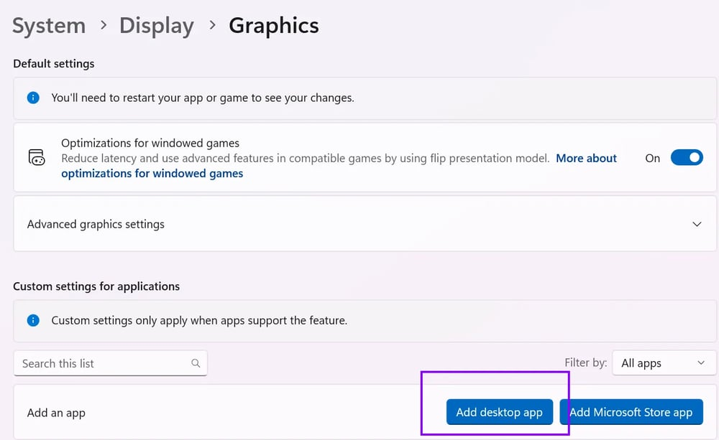Click the Graphics breadcrumb title

[274, 26]
